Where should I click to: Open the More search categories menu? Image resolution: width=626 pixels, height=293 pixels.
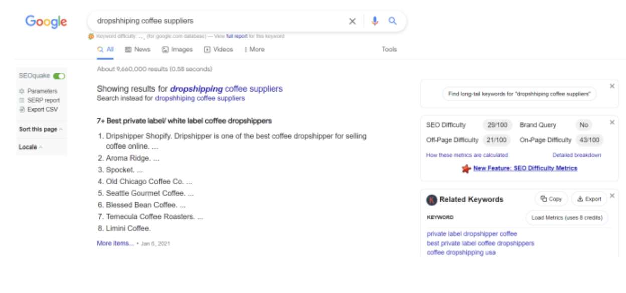254,49
